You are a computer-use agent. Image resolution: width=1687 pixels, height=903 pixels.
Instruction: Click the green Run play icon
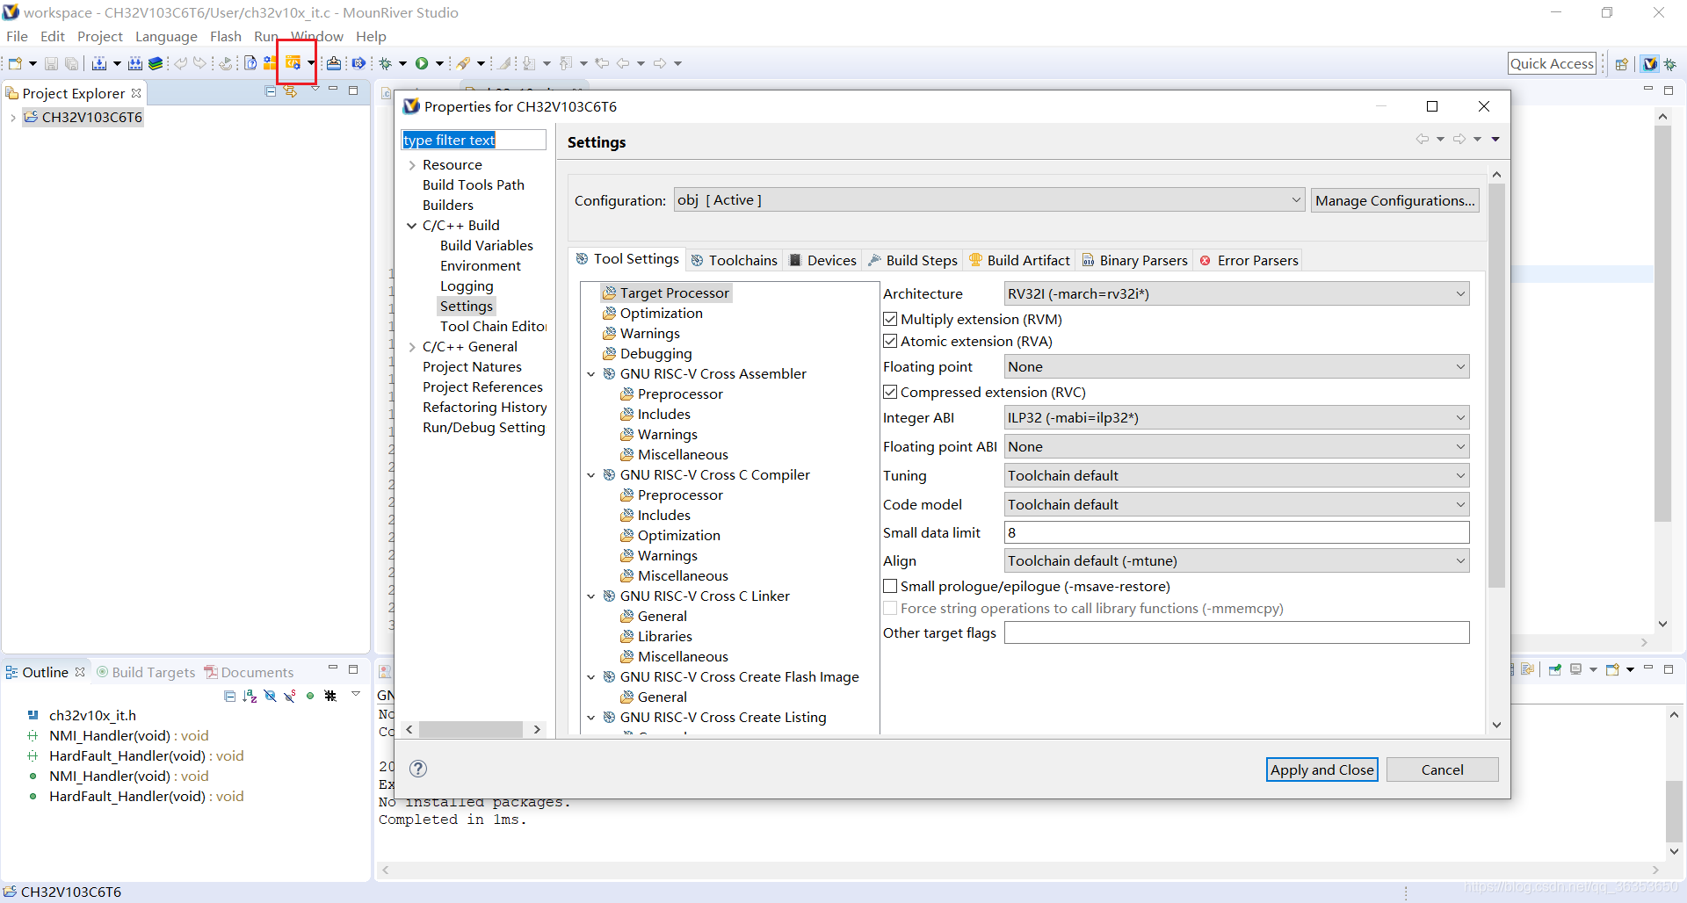coord(422,63)
